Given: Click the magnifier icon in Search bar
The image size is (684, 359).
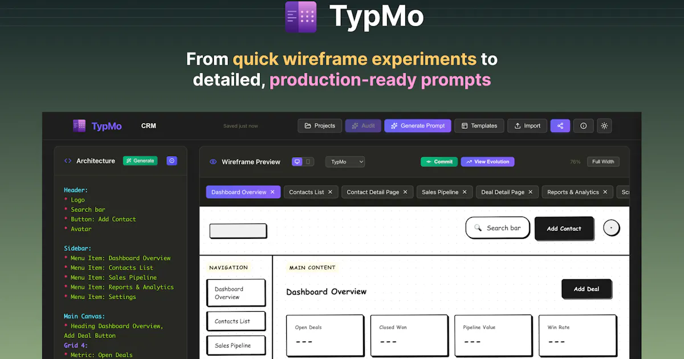Looking at the screenshot, I should point(478,228).
